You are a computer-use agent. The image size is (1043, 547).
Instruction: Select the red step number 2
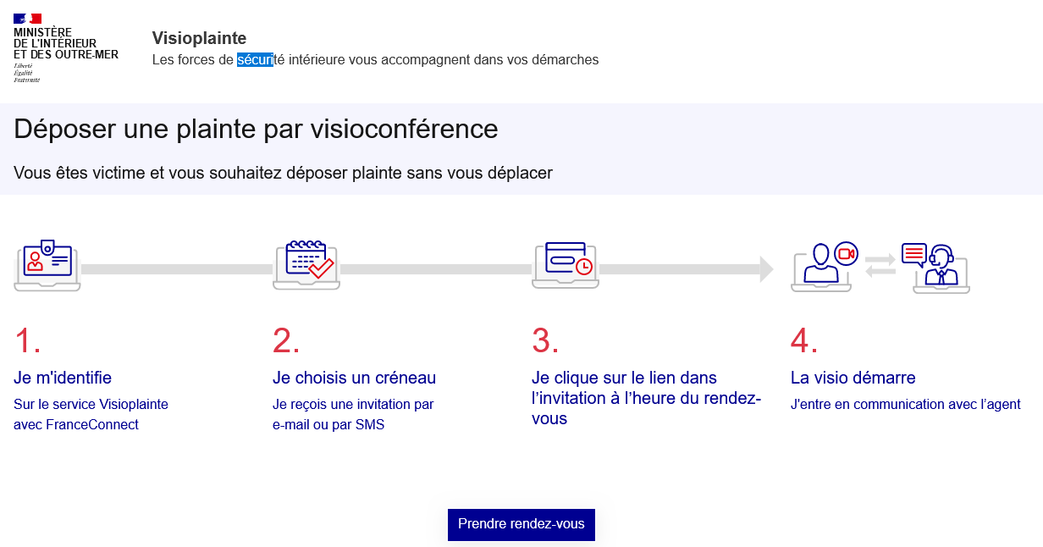coord(286,340)
